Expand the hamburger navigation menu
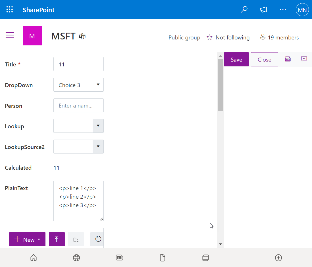The height and width of the screenshot is (267, 312). (10, 35)
